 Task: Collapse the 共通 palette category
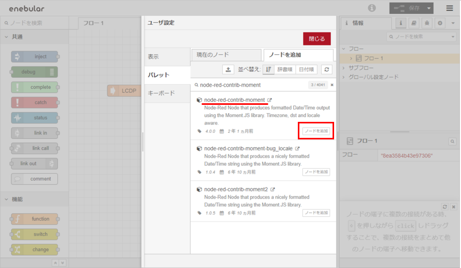pos(34,37)
